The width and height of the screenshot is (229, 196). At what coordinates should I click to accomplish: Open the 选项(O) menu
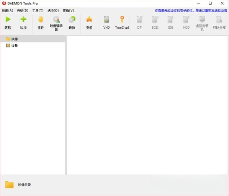tap(53, 11)
